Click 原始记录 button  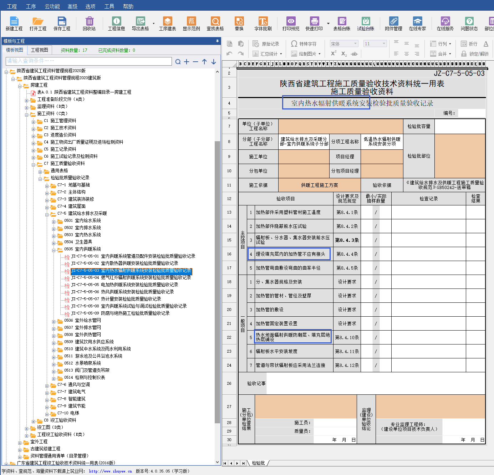(266, 44)
